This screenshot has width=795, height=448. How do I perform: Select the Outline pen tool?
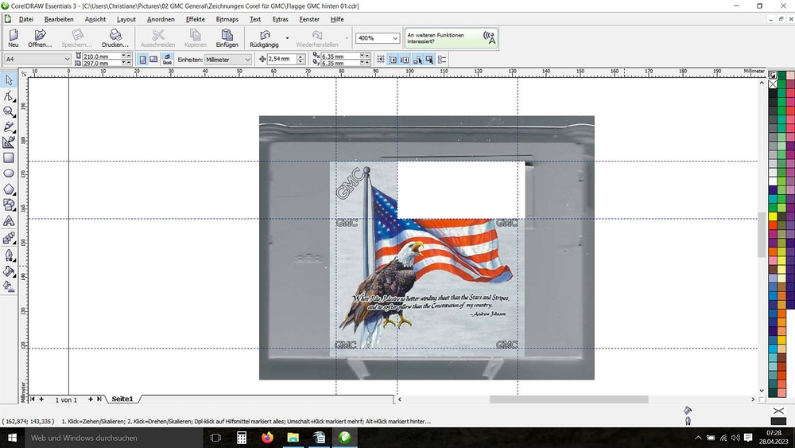(x=9, y=255)
